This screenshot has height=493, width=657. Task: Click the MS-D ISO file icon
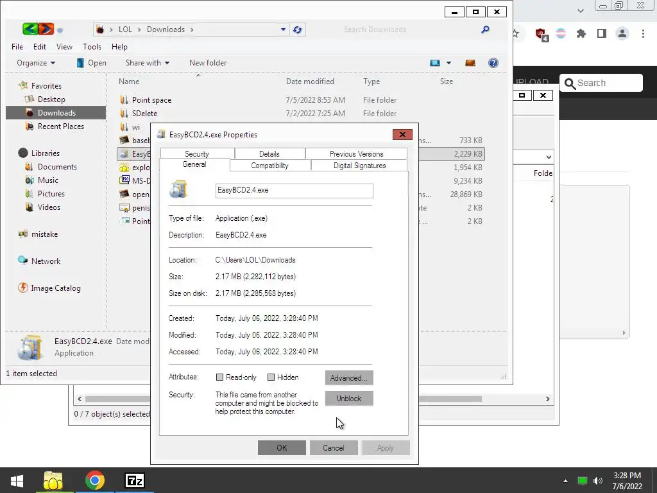tap(124, 180)
